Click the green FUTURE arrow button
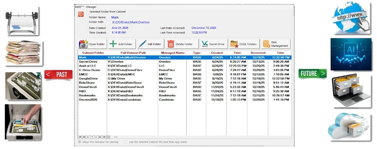This screenshot has width=377, height=149. pyautogui.click(x=313, y=73)
